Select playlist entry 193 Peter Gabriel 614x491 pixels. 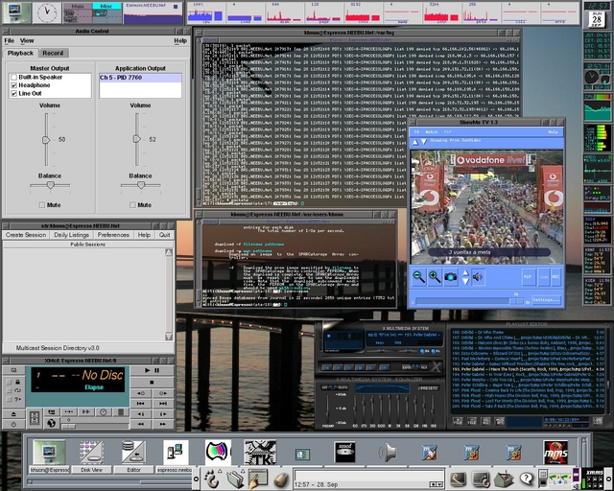(x=528, y=369)
